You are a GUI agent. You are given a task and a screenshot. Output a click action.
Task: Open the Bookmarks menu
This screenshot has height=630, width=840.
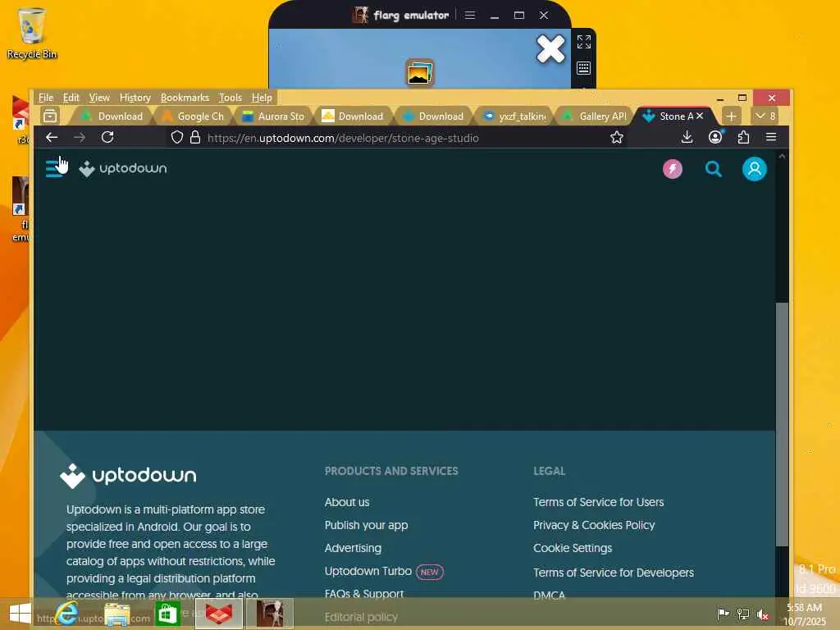coord(185,98)
